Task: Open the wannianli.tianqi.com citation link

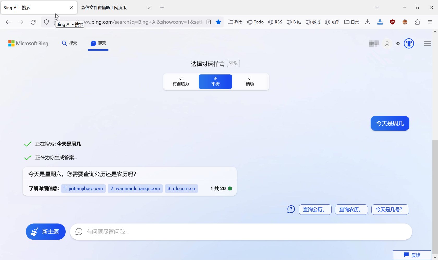Action: pos(135,188)
